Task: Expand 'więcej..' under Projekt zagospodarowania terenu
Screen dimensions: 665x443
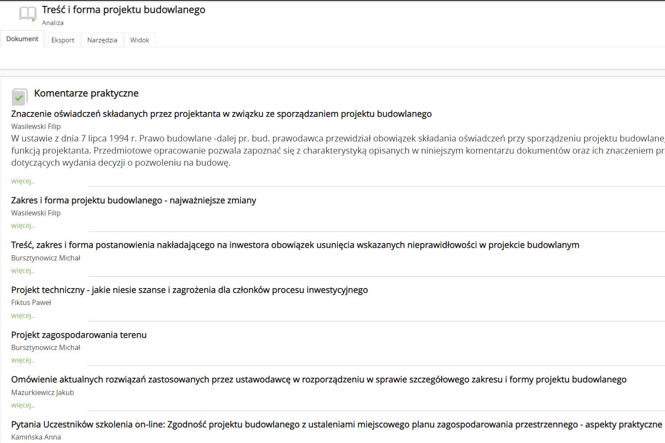Action: click(23, 360)
